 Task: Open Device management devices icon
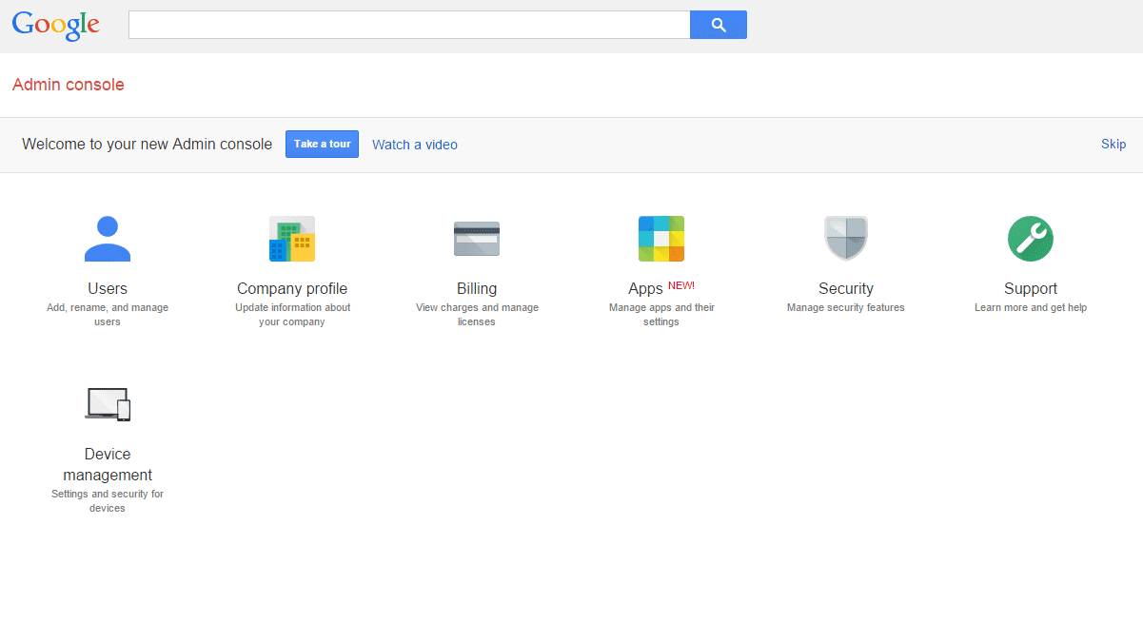click(108, 403)
